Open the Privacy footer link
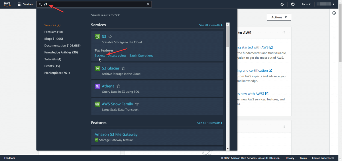This screenshot has width=342, height=161. pyautogui.click(x=290, y=158)
